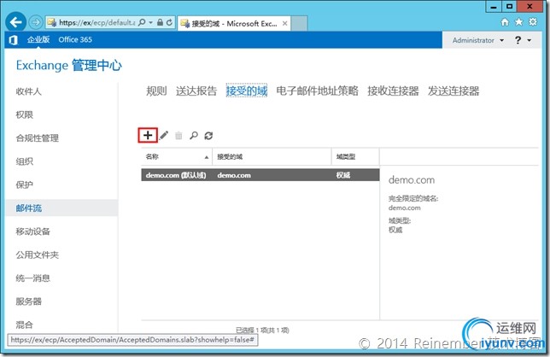
Task: Switch to the 送达报告 tab
Action: coord(196,91)
